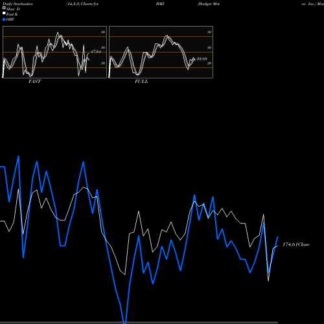Click the Slow D legend color box
This screenshot has height=324, width=324.
tap(4, 8)
